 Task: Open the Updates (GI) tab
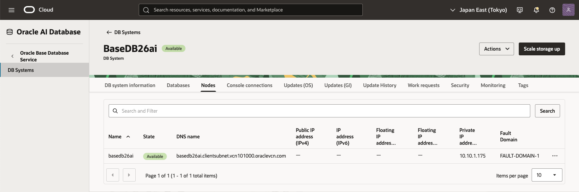[x=338, y=85]
